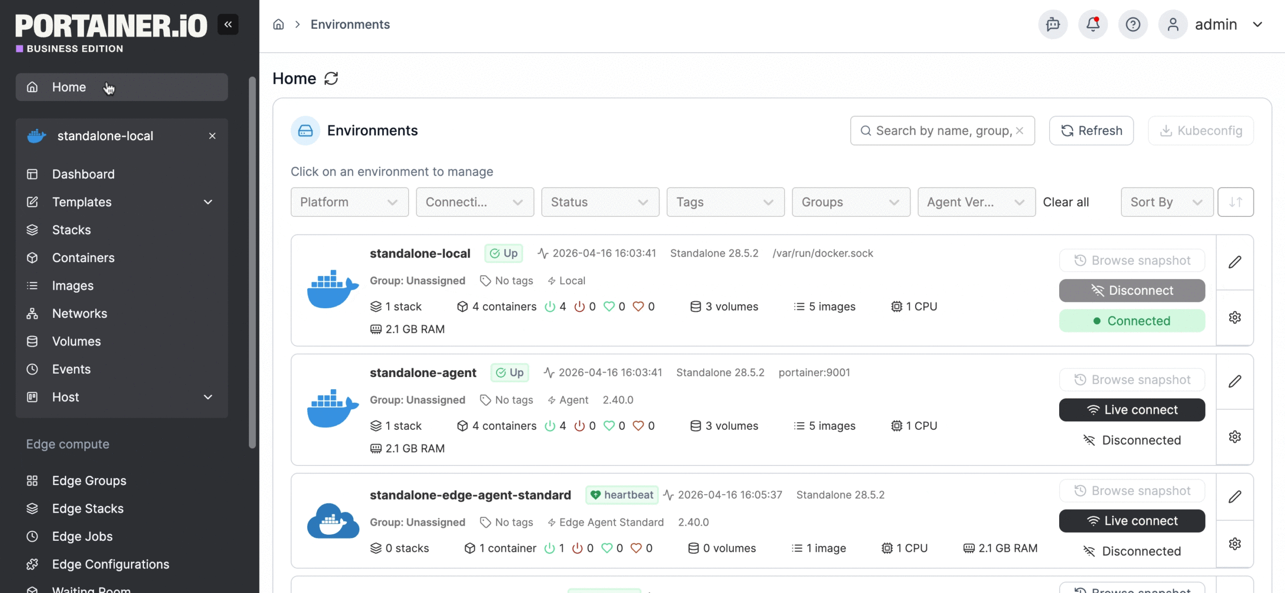Image resolution: width=1285 pixels, height=593 pixels.
Task: Open the standalone-local environment name in the list
Action: pos(420,253)
